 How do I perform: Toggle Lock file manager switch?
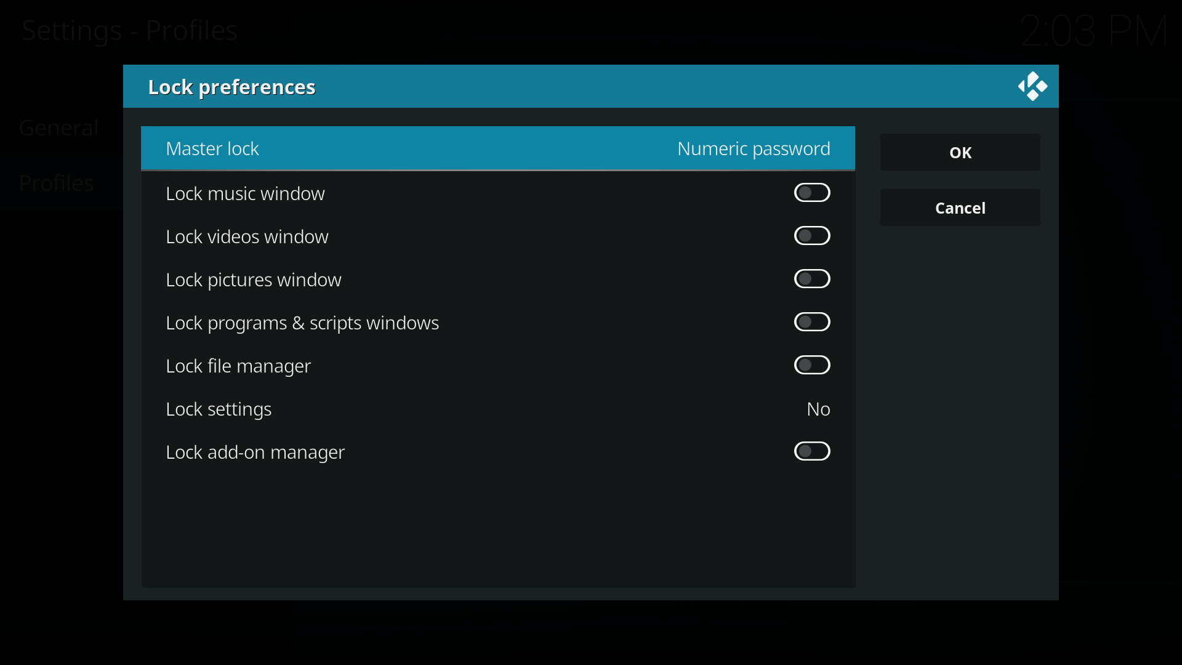812,365
